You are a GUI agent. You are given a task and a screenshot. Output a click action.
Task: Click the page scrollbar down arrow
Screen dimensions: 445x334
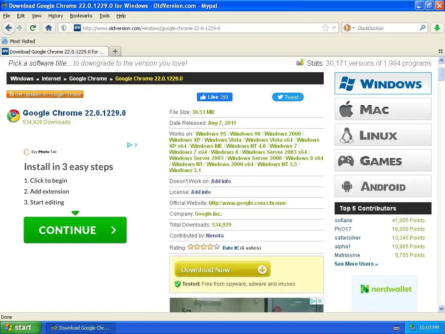(x=442, y=309)
